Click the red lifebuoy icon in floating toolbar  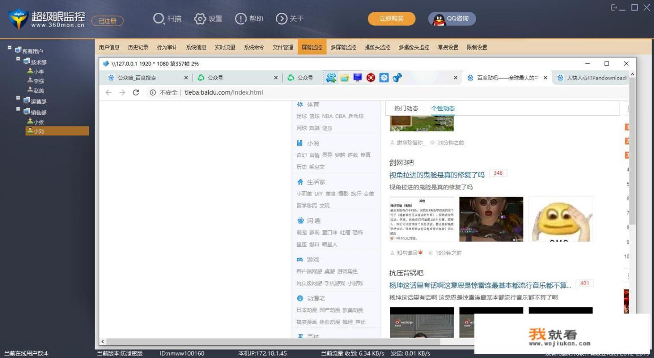(371, 78)
